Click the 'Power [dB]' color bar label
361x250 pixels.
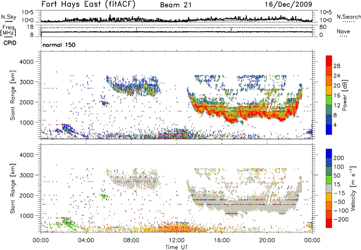344,95
